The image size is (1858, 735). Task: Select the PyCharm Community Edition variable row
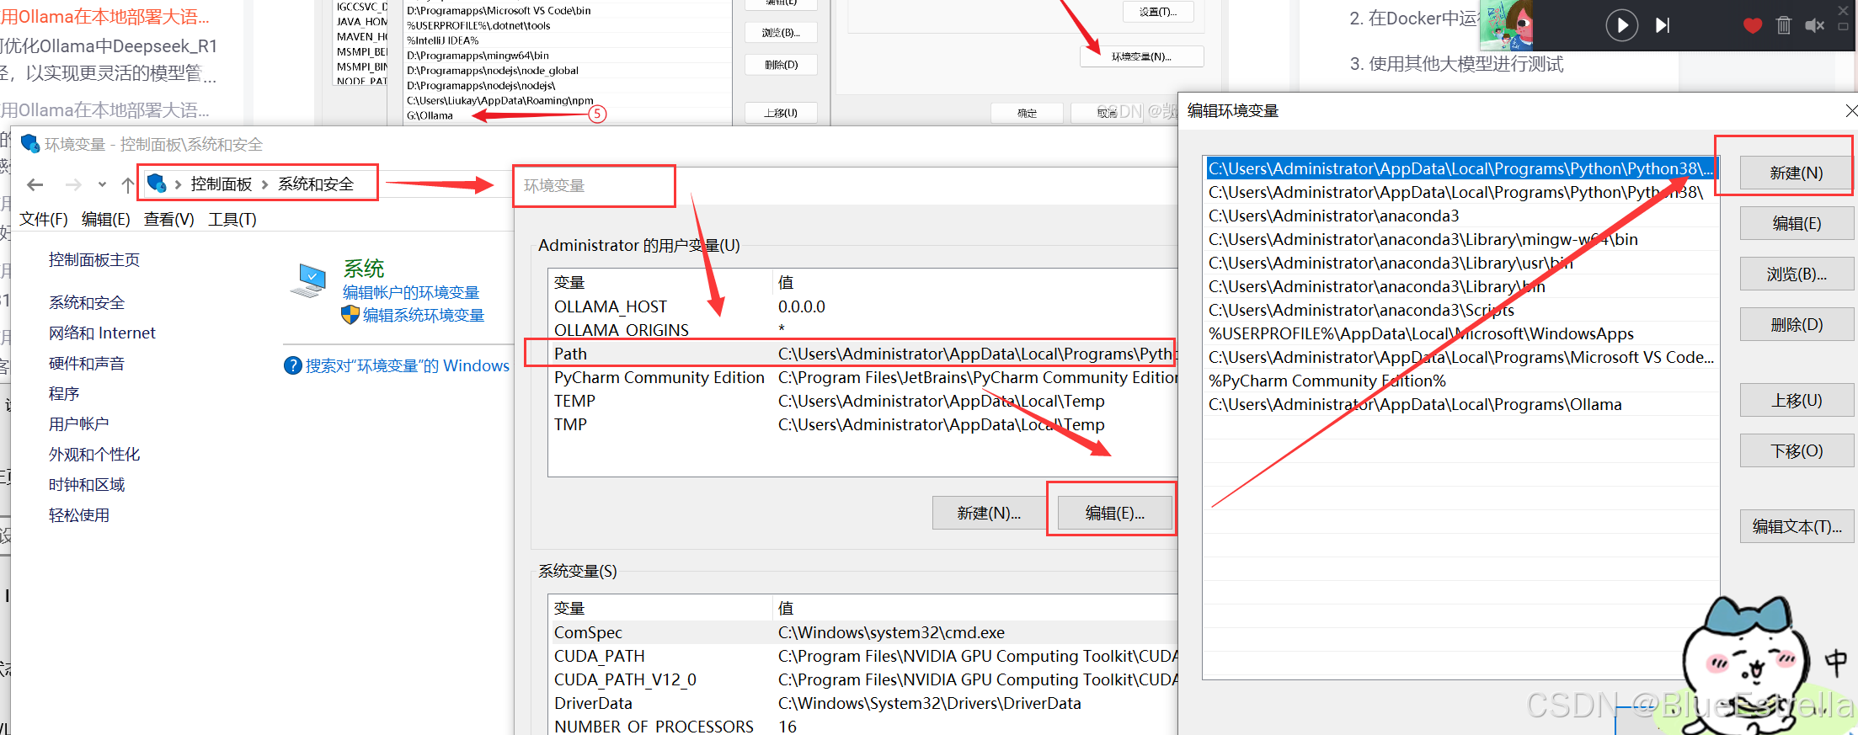coord(862,377)
